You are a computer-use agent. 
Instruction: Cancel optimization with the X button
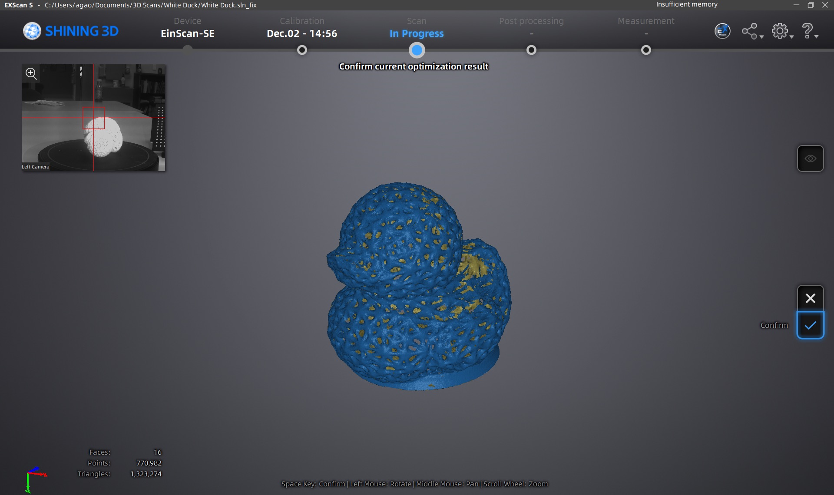click(810, 298)
